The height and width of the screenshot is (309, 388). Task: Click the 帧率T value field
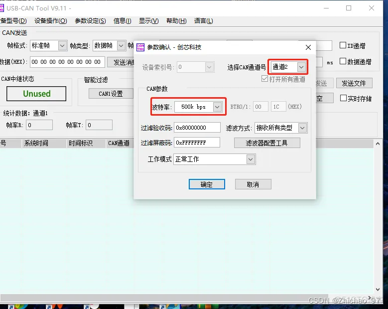click(99, 125)
